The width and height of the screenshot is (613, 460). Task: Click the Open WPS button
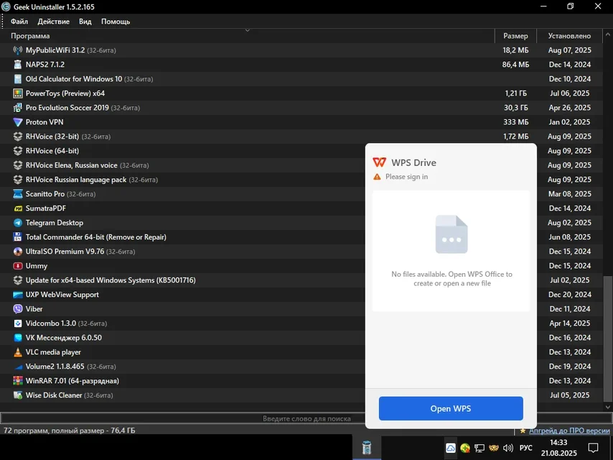451,408
